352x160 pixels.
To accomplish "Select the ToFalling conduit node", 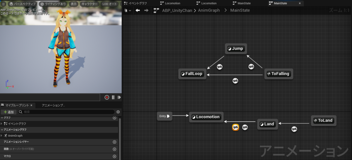I will pyautogui.click(x=278, y=74).
